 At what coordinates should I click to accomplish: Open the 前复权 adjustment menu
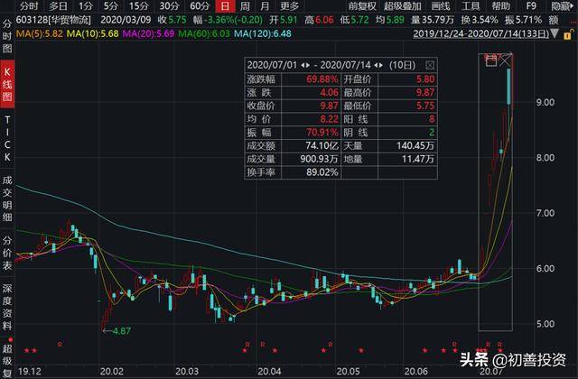(362, 6)
